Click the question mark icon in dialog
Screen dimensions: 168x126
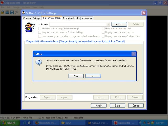pos(39,62)
